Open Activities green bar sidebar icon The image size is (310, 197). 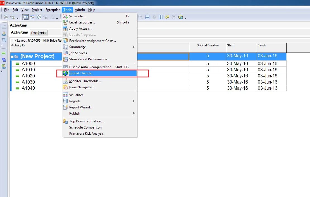point(4,53)
